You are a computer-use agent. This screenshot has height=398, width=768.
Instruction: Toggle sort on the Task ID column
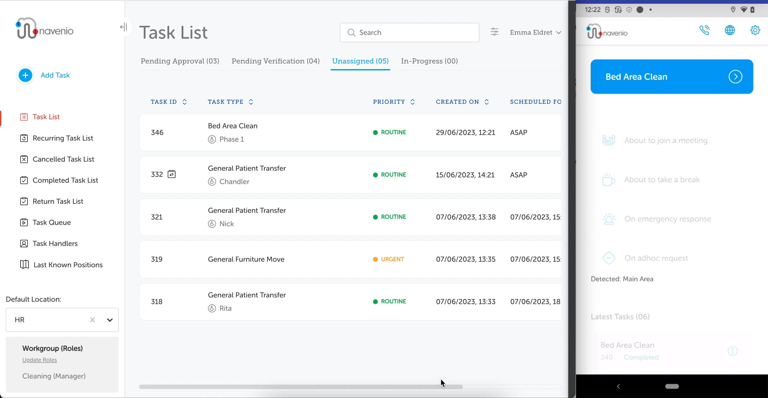(184, 102)
